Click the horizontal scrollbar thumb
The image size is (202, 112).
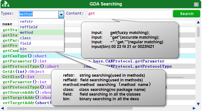point(70,108)
